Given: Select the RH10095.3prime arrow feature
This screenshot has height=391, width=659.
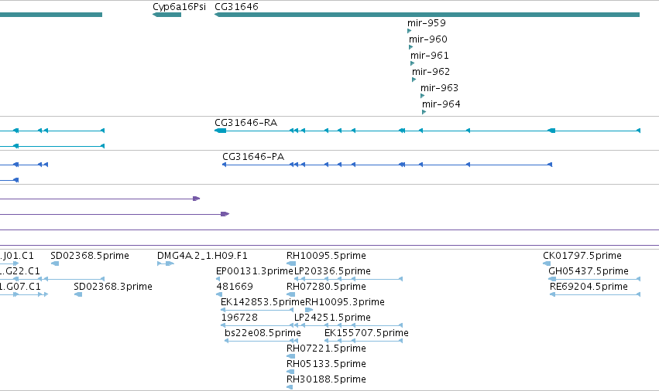Looking at the screenshot, I should 309,310.
